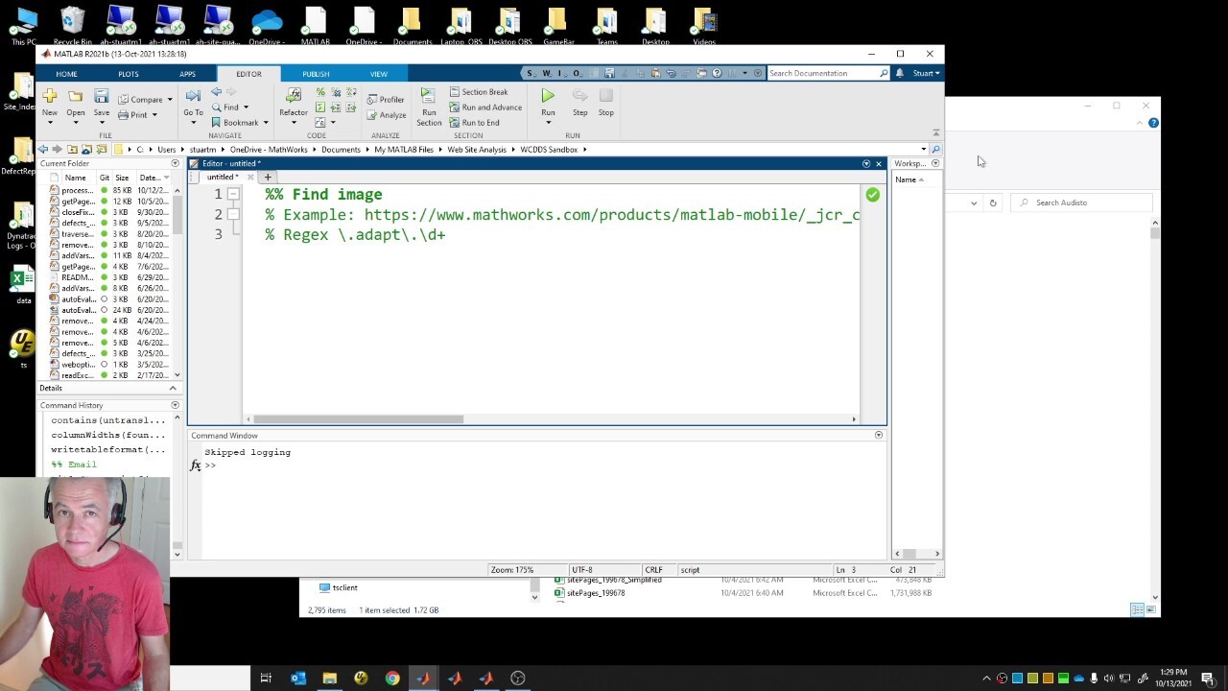Click the notification bell icon
Screen dimensions: 1228x691
(899, 73)
